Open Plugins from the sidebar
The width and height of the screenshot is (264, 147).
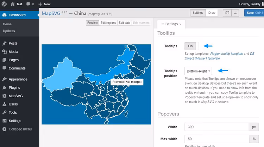tap(14, 88)
